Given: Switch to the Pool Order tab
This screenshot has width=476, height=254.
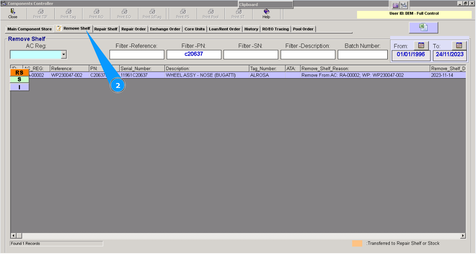Looking at the screenshot, I should (x=303, y=29).
